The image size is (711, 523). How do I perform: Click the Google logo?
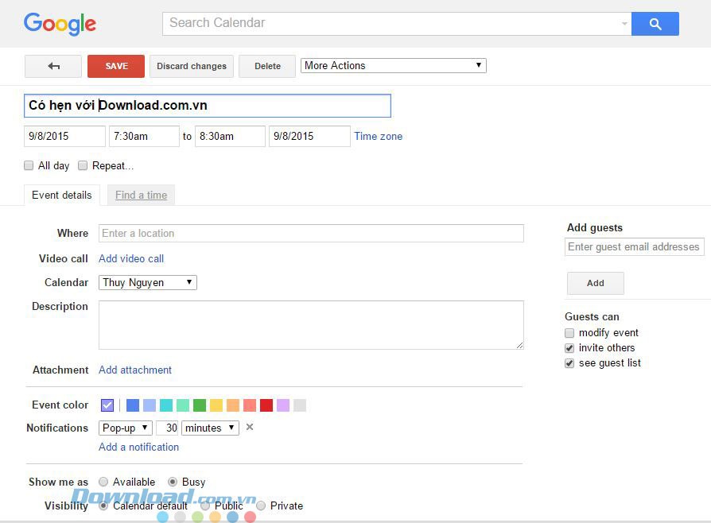click(x=60, y=24)
